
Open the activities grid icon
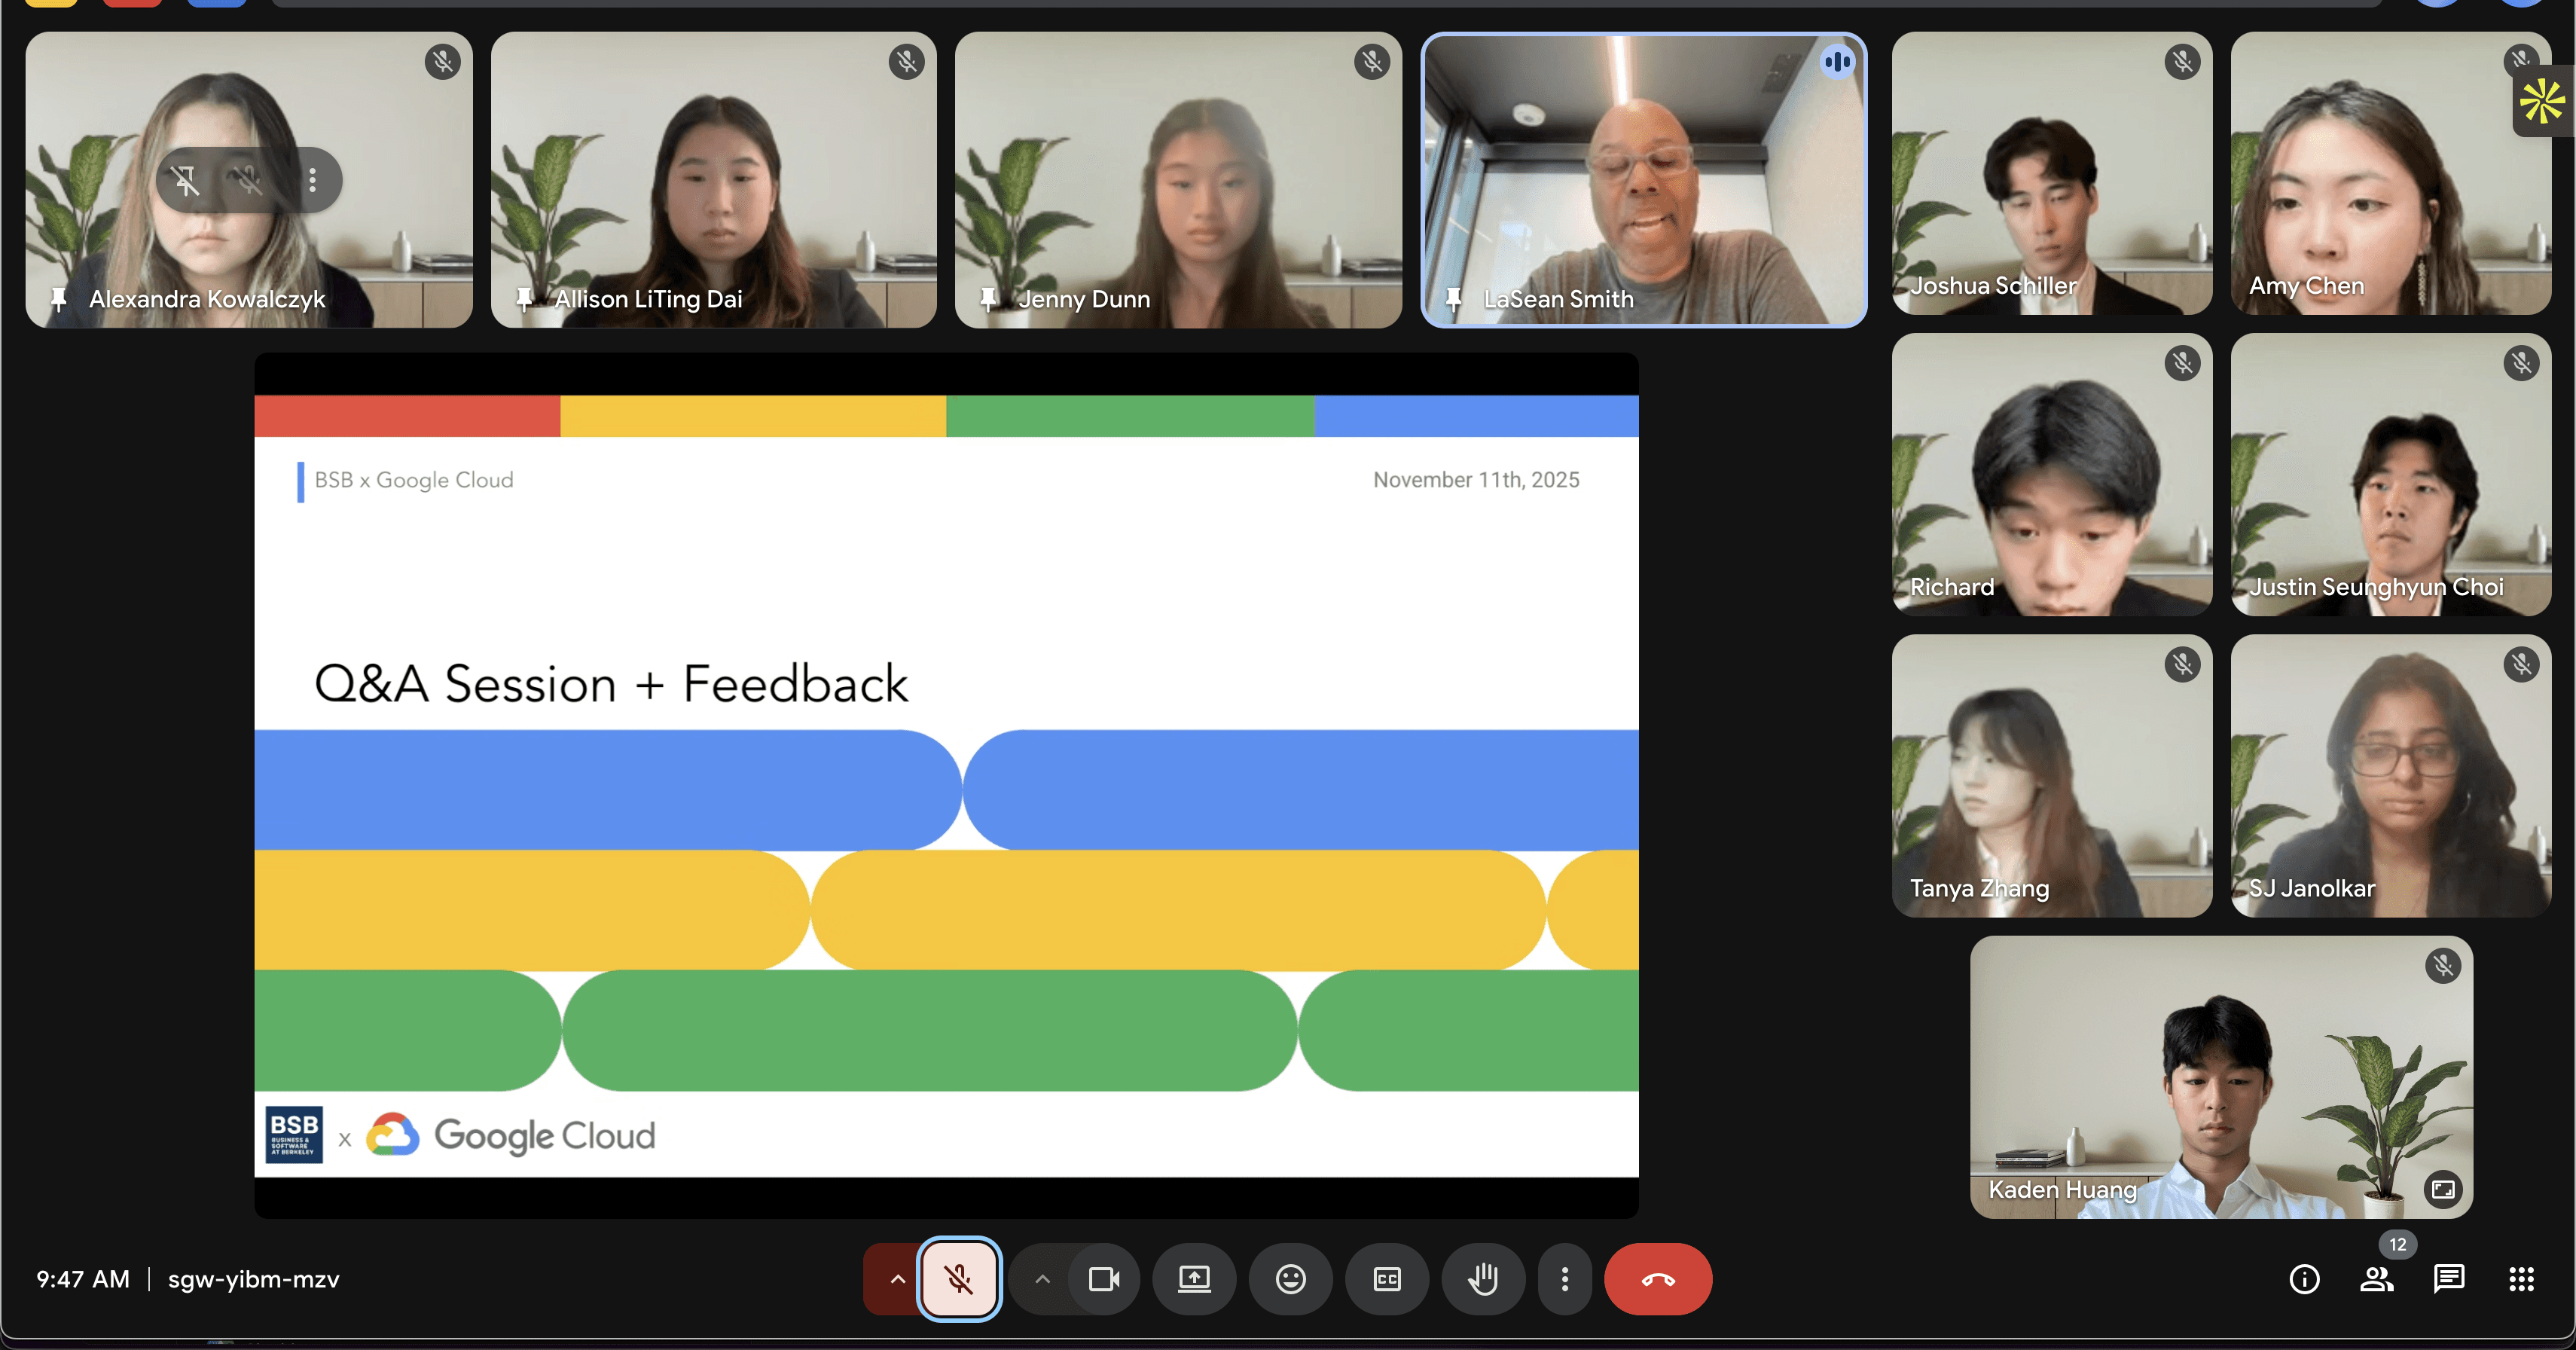pos(2521,1279)
